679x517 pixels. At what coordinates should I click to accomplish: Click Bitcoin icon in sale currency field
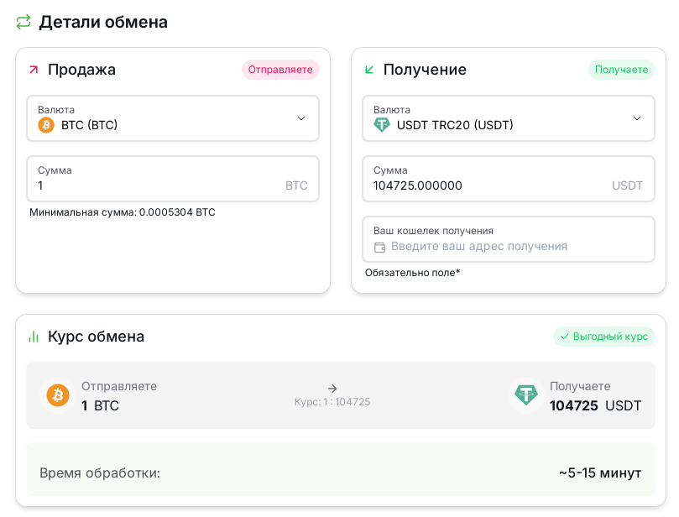(x=46, y=125)
